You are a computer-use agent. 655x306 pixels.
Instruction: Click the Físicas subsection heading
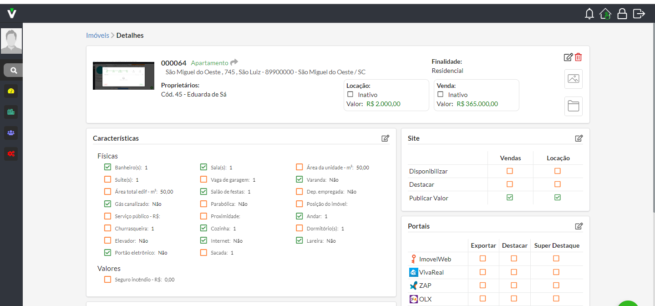(x=107, y=156)
